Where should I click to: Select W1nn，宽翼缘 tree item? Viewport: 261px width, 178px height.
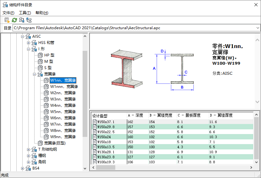click(x=63, y=80)
